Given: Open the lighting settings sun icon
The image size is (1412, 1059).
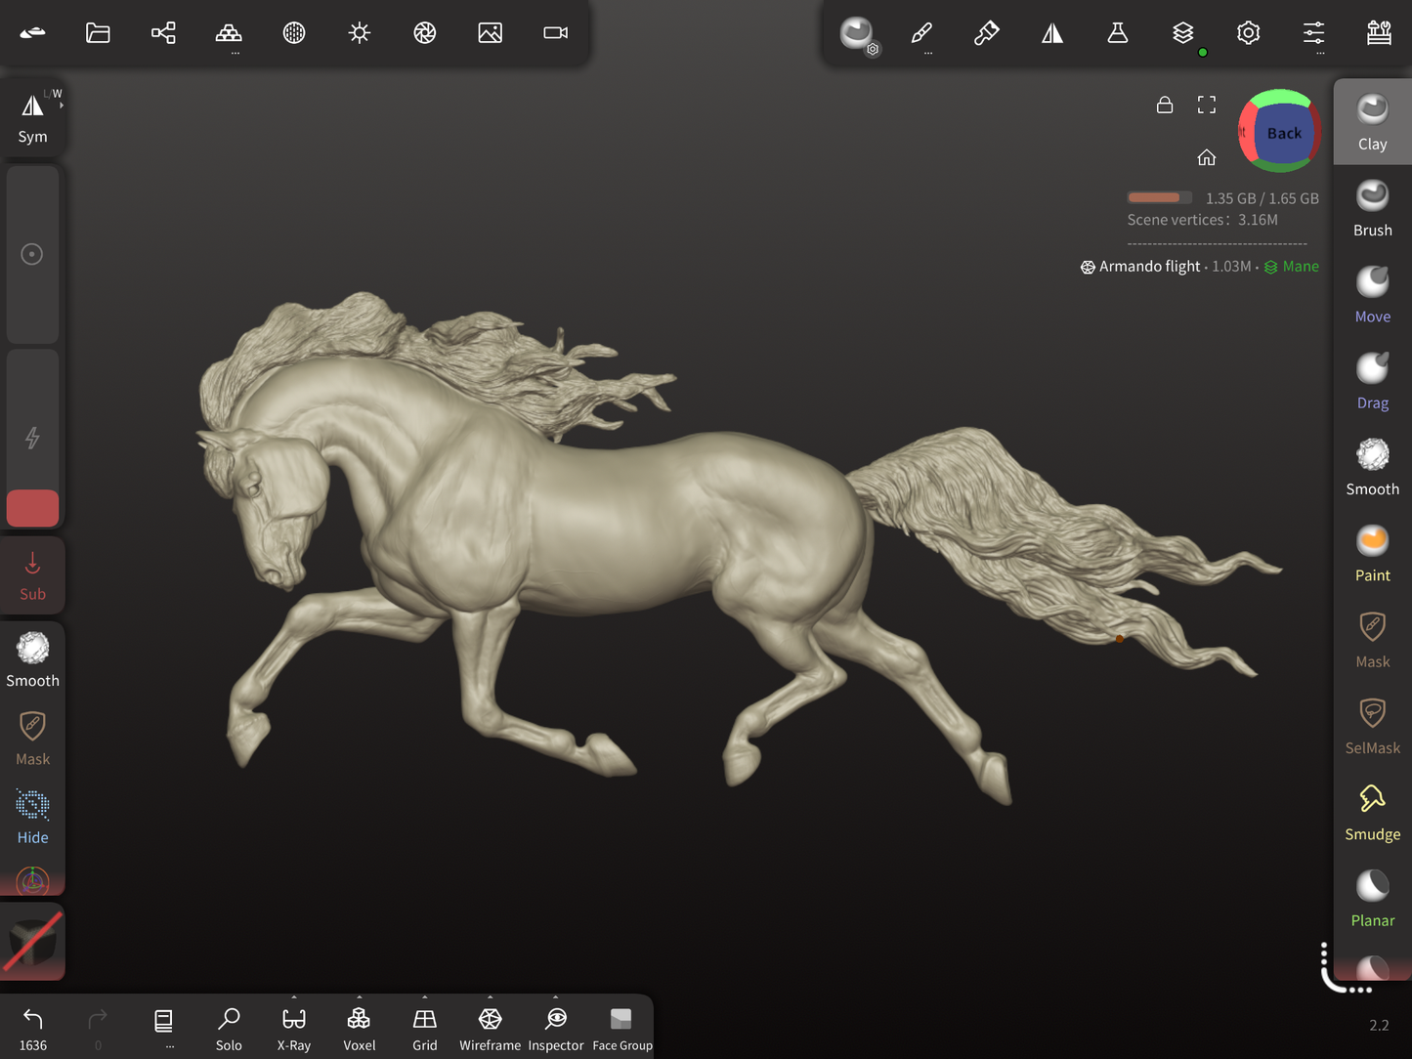Looking at the screenshot, I should click(x=360, y=33).
